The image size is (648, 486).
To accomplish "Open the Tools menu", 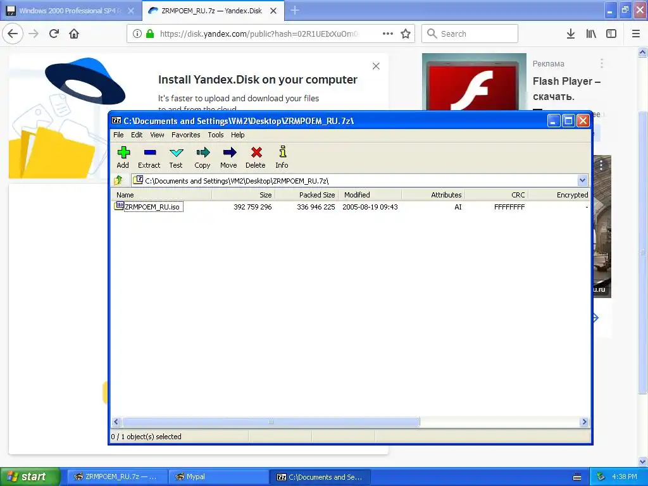I will [x=216, y=135].
